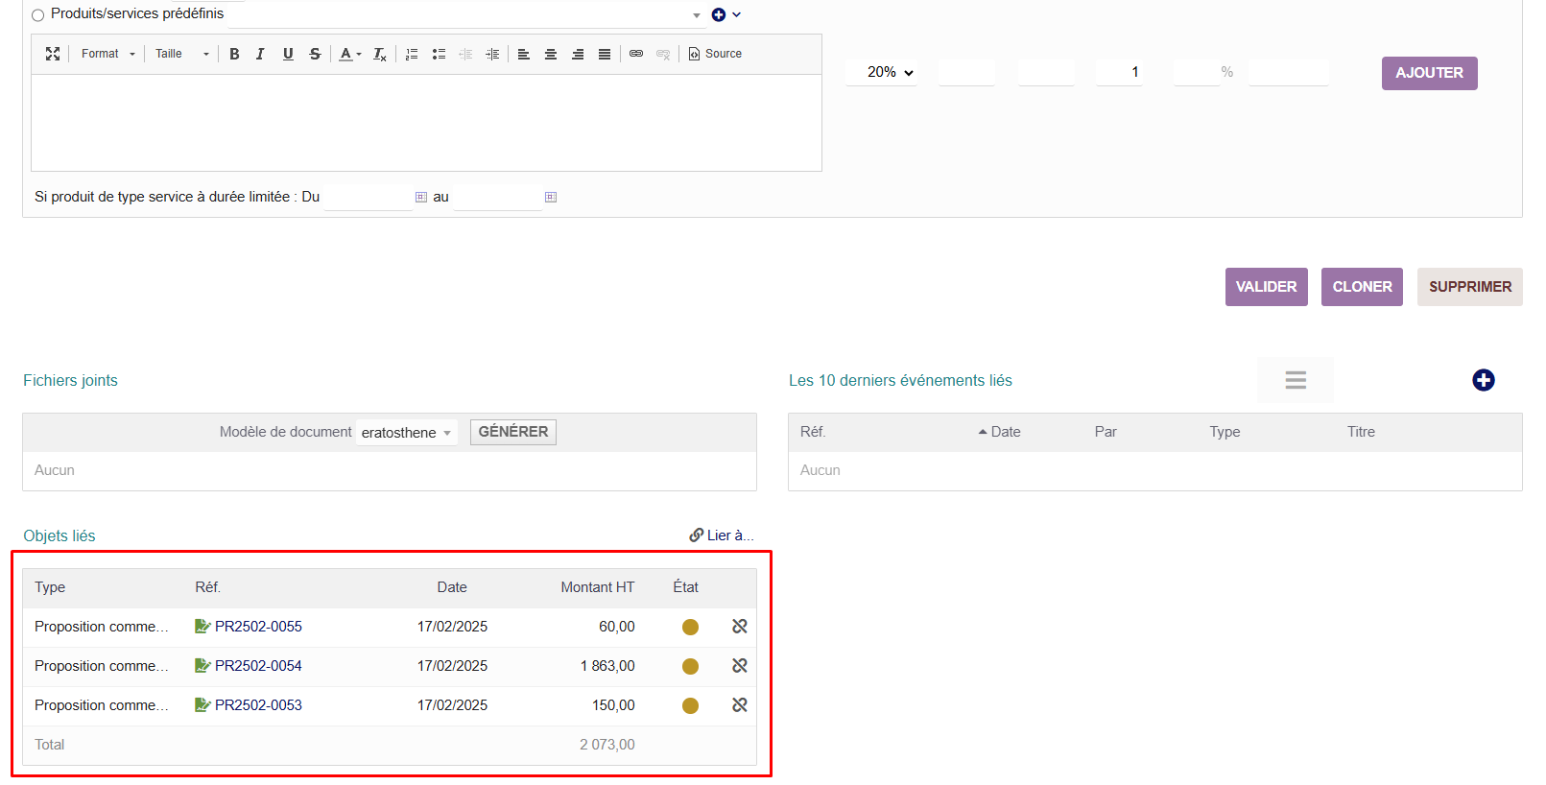Open the text color picker
Image resolution: width=1546 pixels, height=785 pixels.
(x=349, y=54)
